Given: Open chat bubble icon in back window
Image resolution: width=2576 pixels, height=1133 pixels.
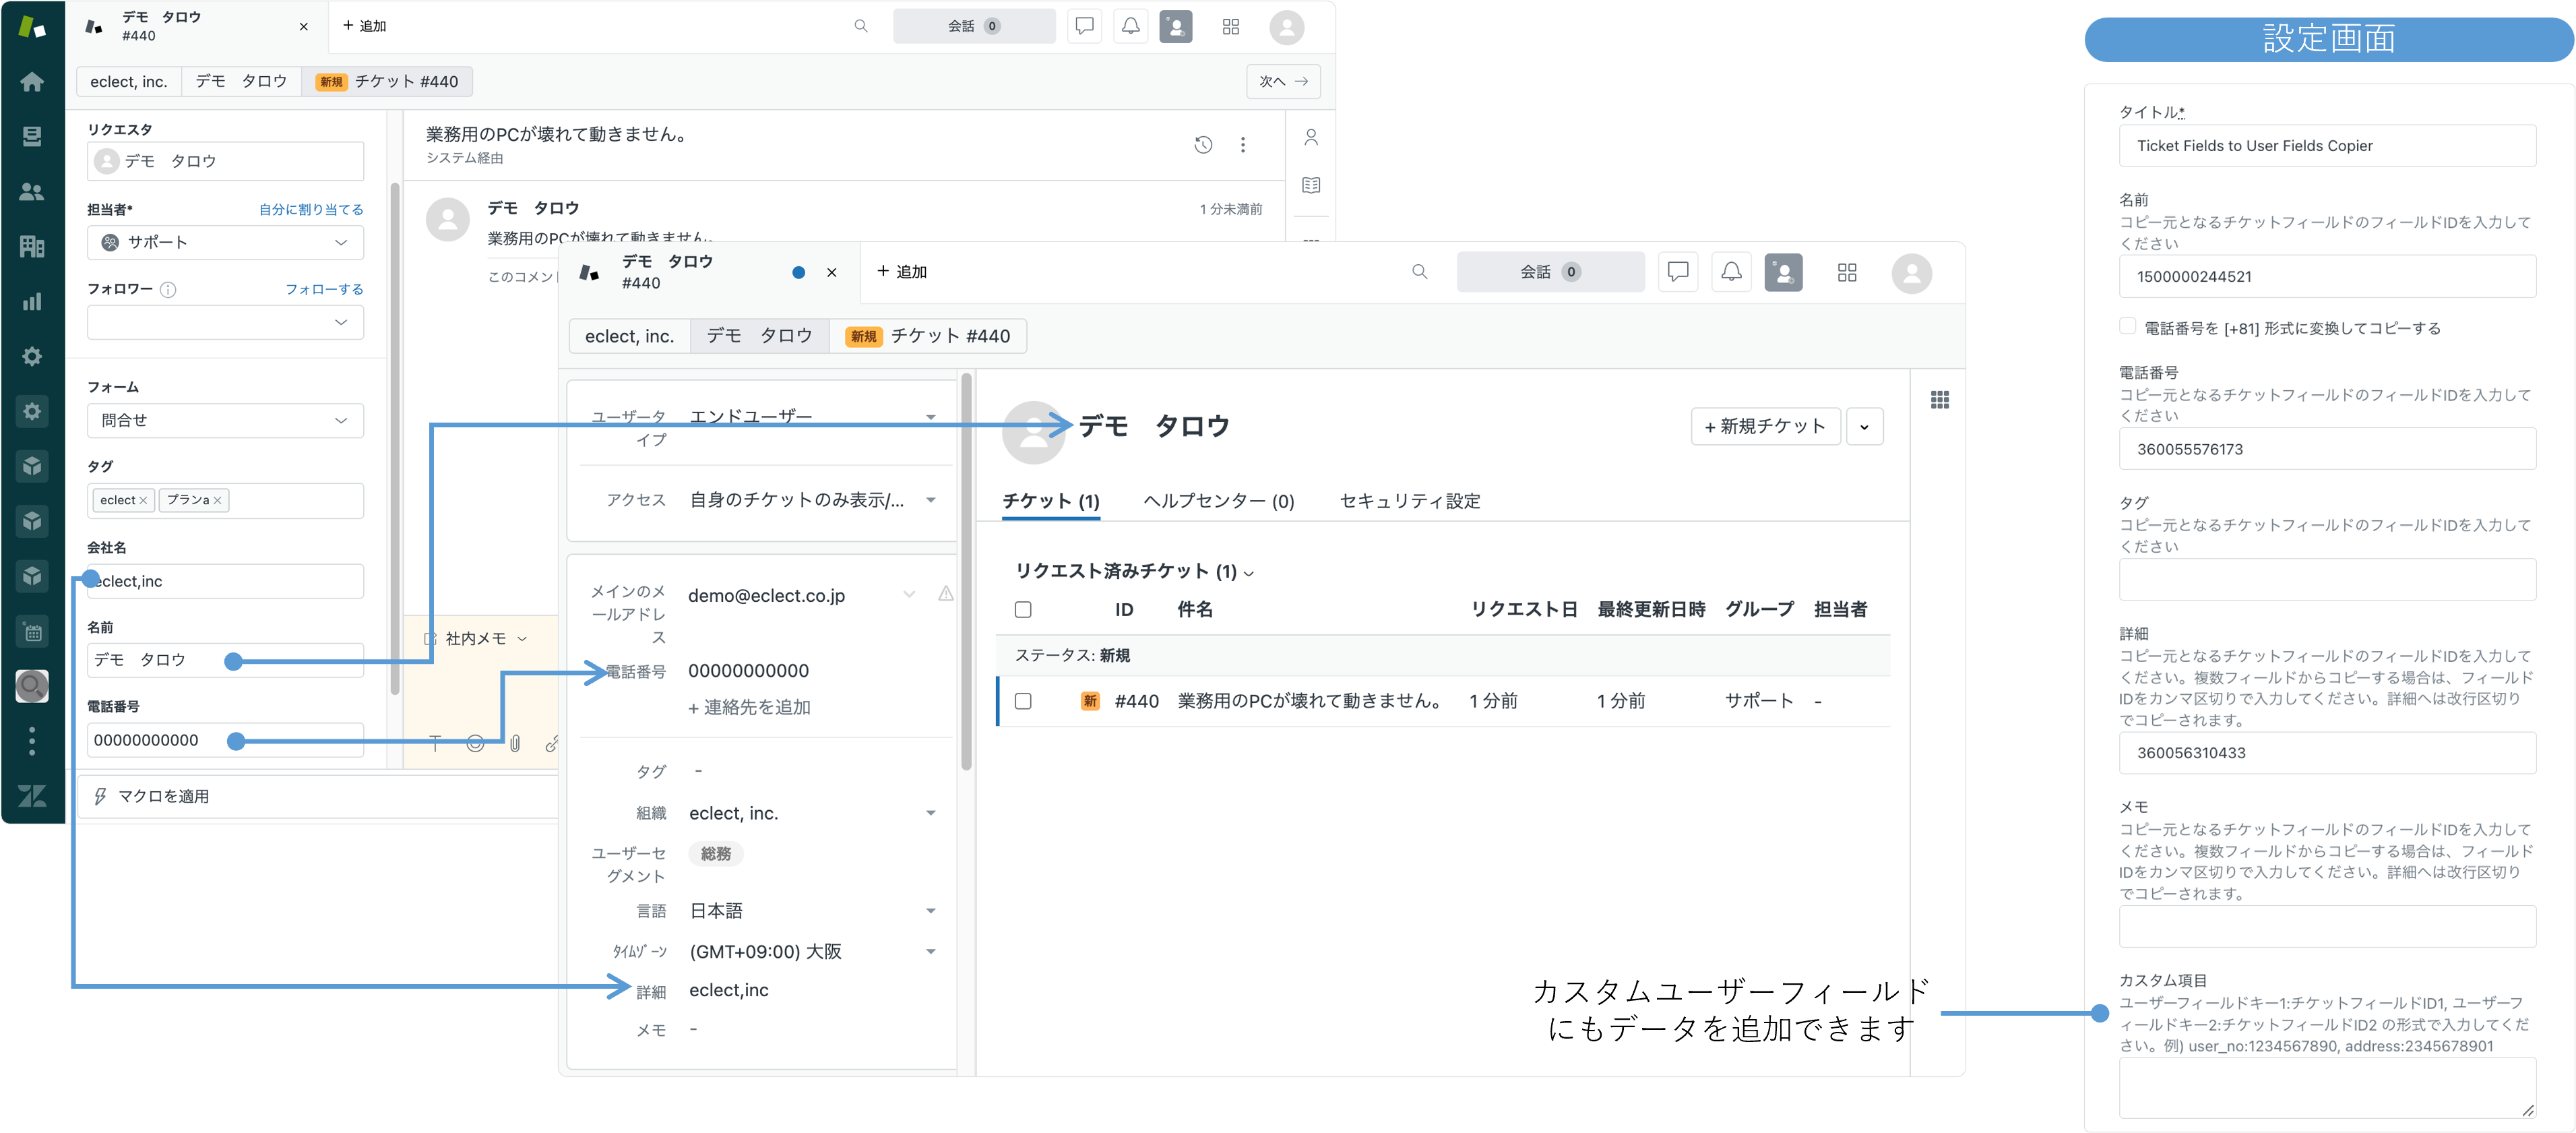Looking at the screenshot, I should 1084,26.
